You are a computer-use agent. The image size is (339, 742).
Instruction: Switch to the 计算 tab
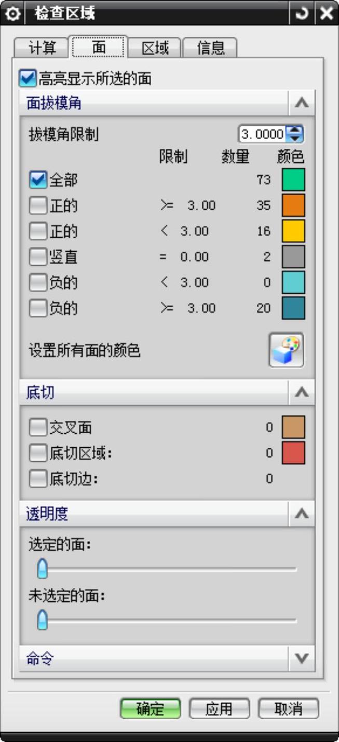click(41, 48)
